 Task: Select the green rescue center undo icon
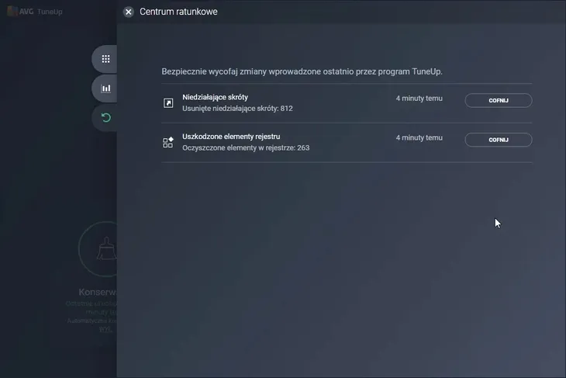(105, 117)
